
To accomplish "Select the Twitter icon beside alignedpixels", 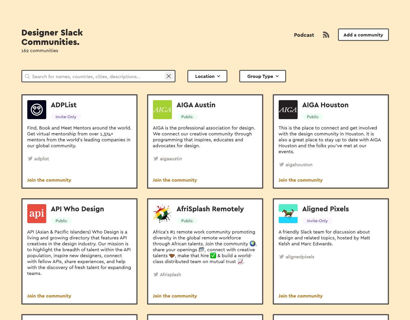I will 282,257.
